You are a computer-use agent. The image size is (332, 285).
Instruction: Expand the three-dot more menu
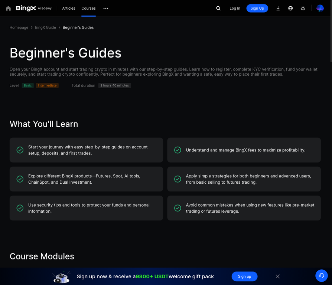(x=106, y=8)
